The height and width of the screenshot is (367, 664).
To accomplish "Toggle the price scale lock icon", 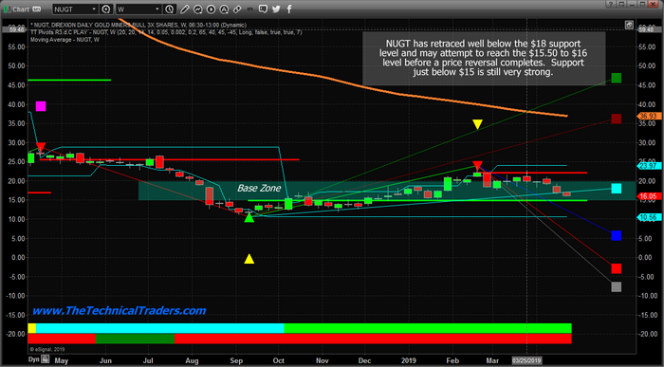I will (x=629, y=25).
